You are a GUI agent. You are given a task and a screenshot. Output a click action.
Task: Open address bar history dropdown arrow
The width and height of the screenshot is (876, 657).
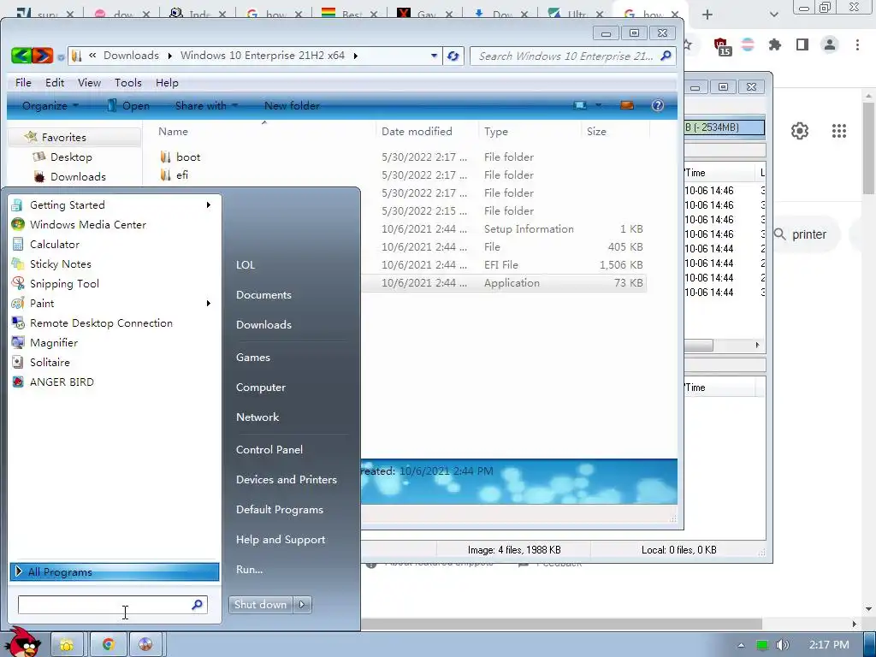tap(434, 56)
